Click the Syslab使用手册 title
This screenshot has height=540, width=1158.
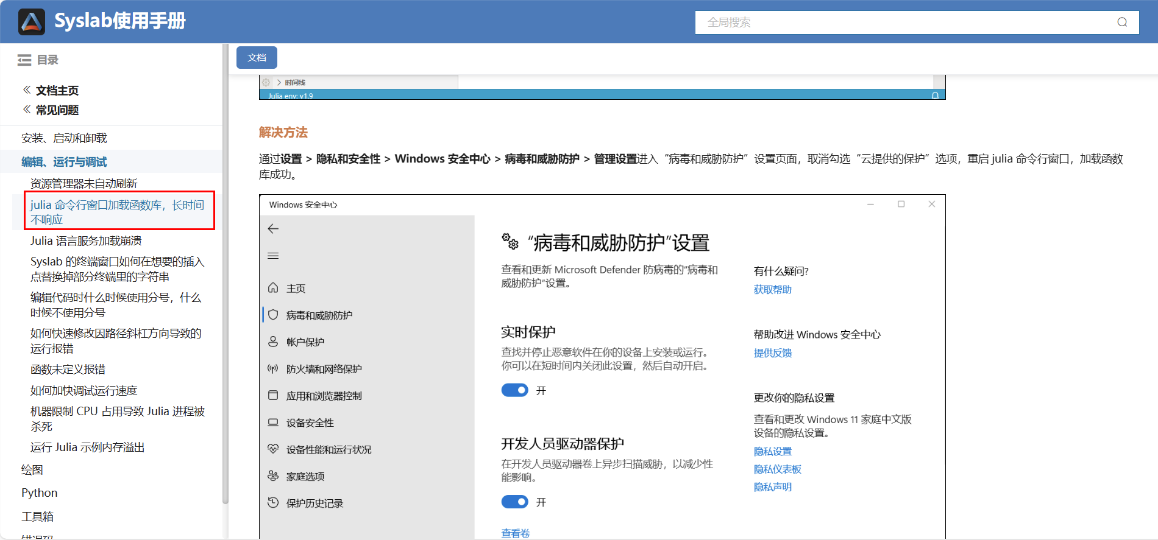120,21
